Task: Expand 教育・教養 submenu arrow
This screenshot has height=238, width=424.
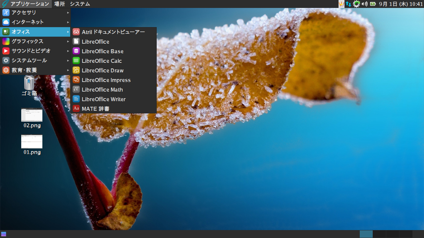Action: 68,70
